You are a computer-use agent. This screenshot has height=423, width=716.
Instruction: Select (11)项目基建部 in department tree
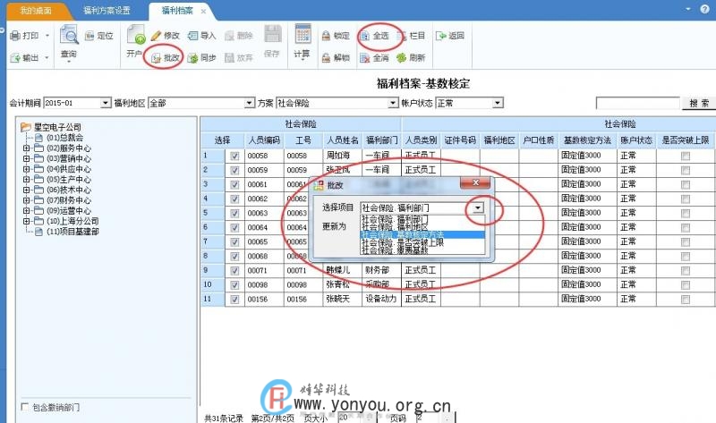(x=72, y=232)
